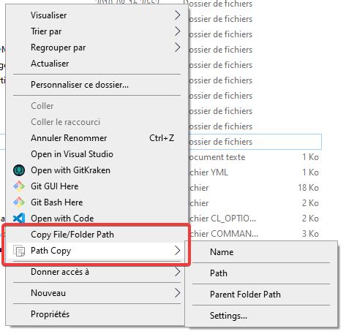Expand the Visualiser submenu arrow

178,15
